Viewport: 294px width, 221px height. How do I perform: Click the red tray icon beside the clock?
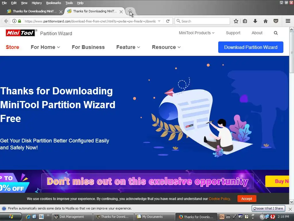click(x=273, y=217)
